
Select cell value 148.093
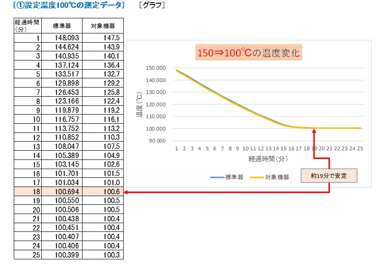click(x=67, y=38)
